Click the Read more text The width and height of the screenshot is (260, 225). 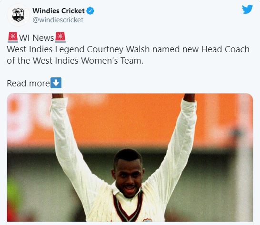pos(29,83)
